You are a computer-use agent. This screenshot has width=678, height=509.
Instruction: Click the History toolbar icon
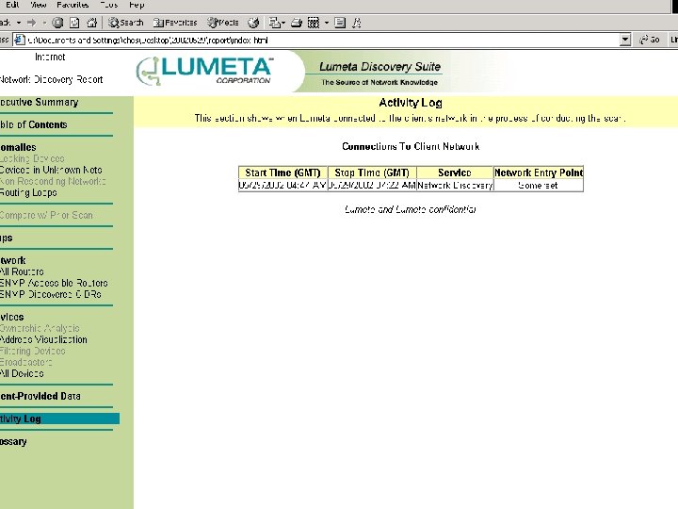coord(254,23)
